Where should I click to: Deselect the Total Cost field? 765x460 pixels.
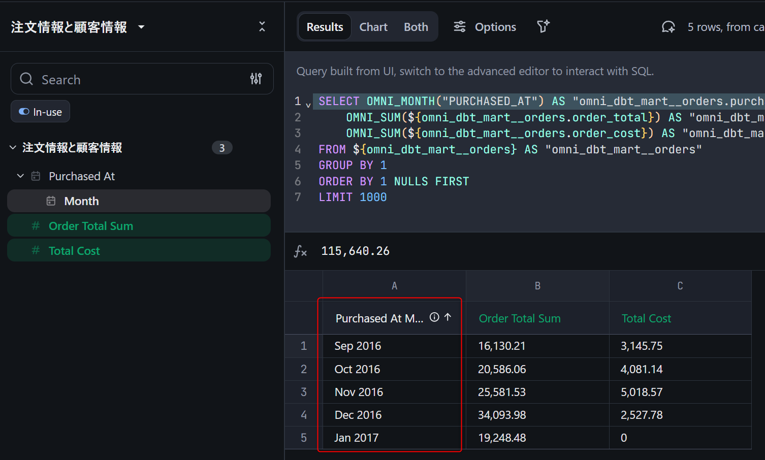(x=74, y=251)
